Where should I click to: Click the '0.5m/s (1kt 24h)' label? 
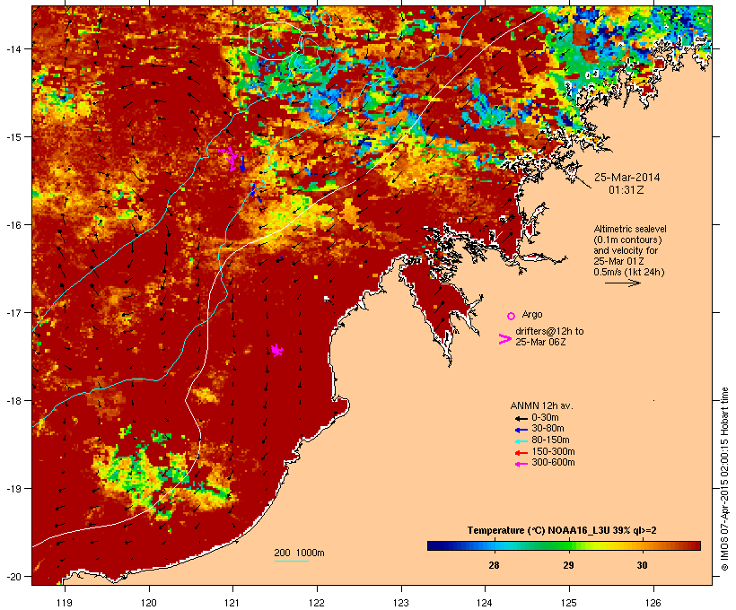click(629, 272)
